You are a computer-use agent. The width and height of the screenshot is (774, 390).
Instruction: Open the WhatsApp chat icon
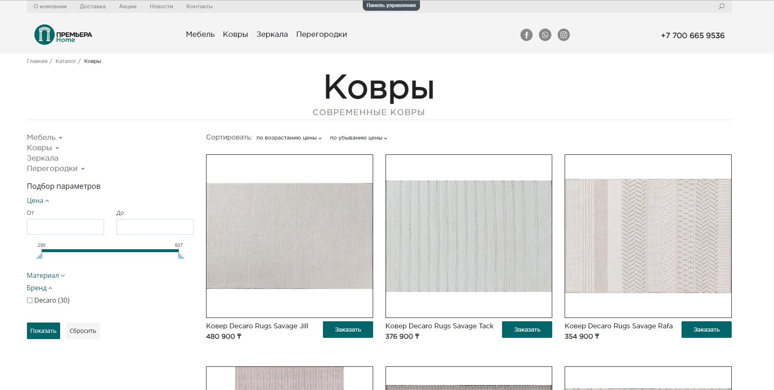tap(545, 35)
